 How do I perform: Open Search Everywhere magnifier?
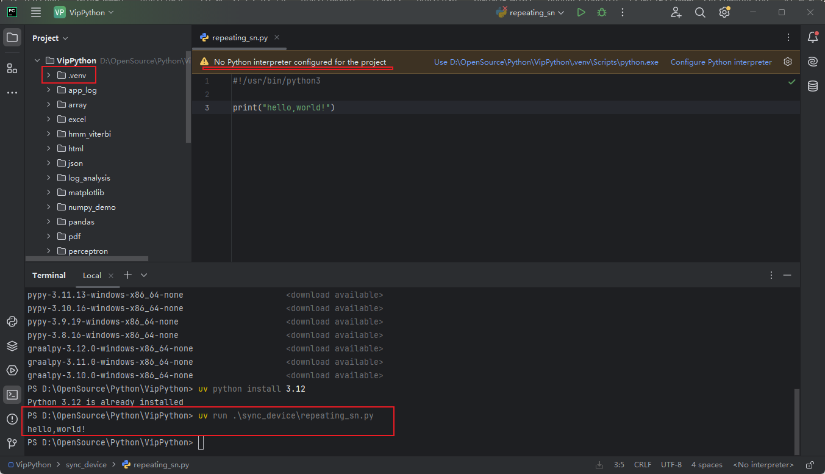[700, 12]
